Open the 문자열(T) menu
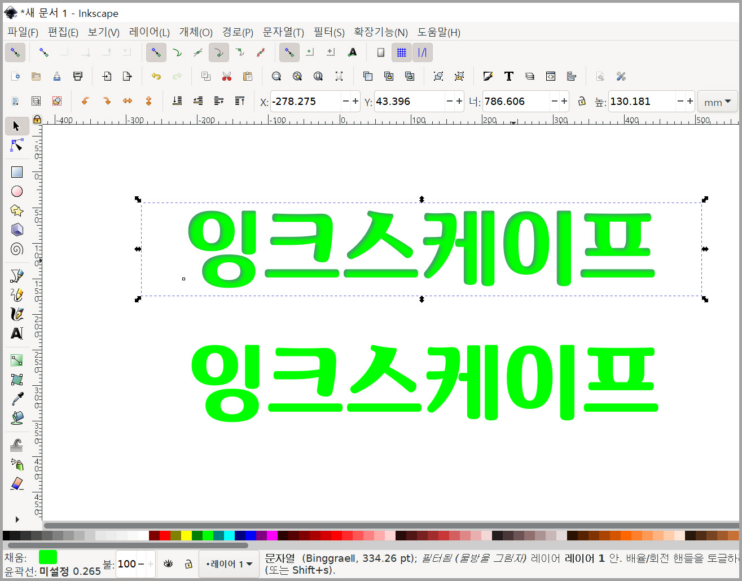 tap(283, 32)
